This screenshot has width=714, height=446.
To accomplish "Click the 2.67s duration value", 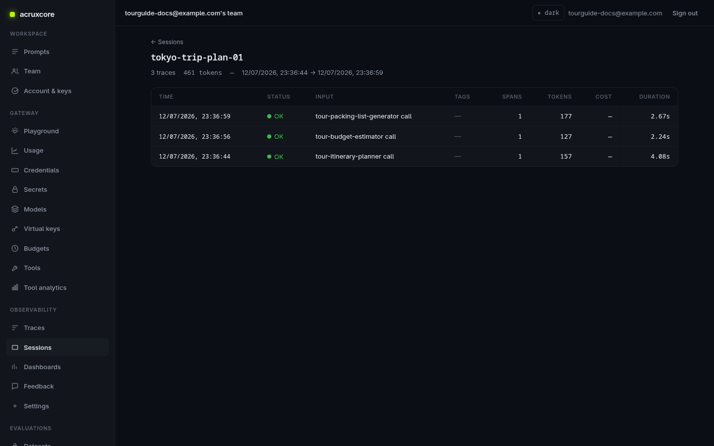I will (x=660, y=116).
